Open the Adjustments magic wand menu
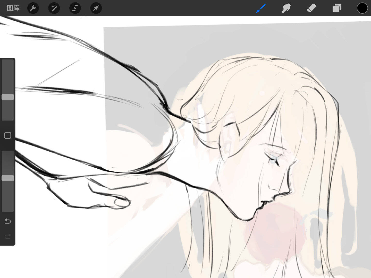The image size is (371, 278). (54, 8)
